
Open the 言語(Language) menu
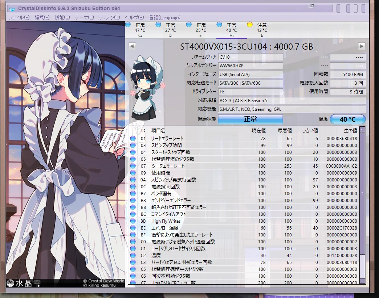[164, 18]
